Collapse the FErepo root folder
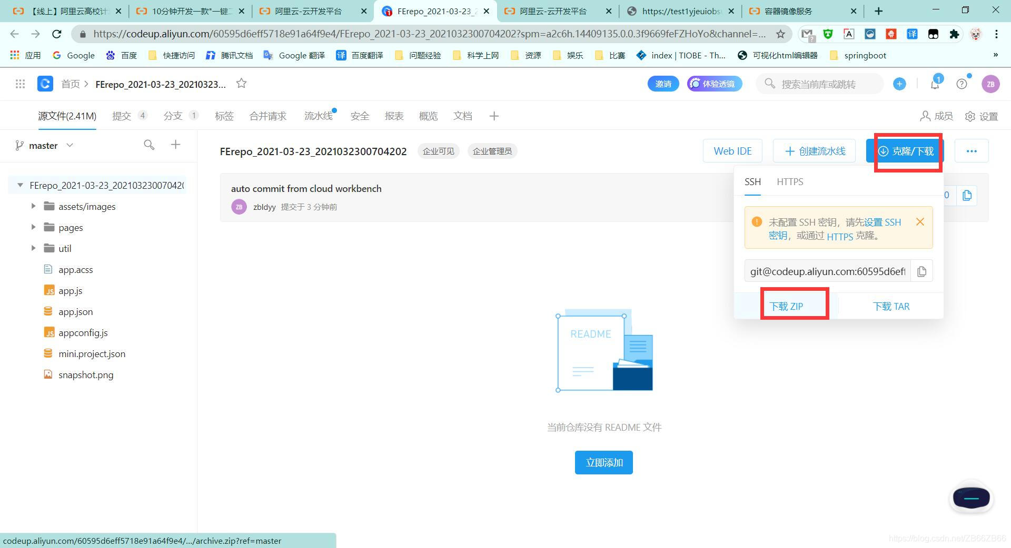The width and height of the screenshot is (1011, 548). pyautogui.click(x=20, y=185)
